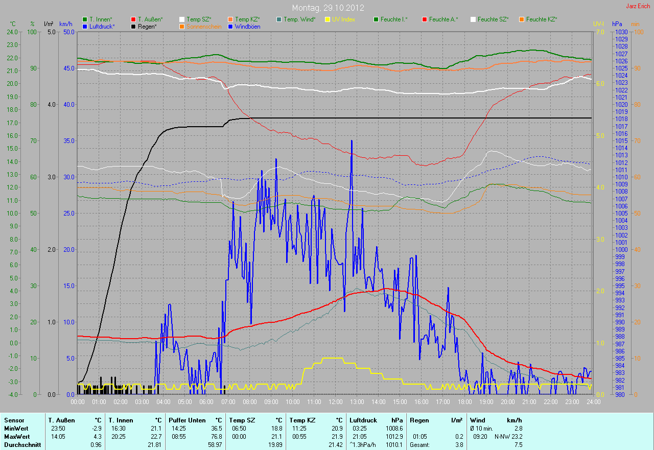The height and width of the screenshot is (450, 654).
Task: Select the Luftdruck column header in table
Action: tap(364, 420)
